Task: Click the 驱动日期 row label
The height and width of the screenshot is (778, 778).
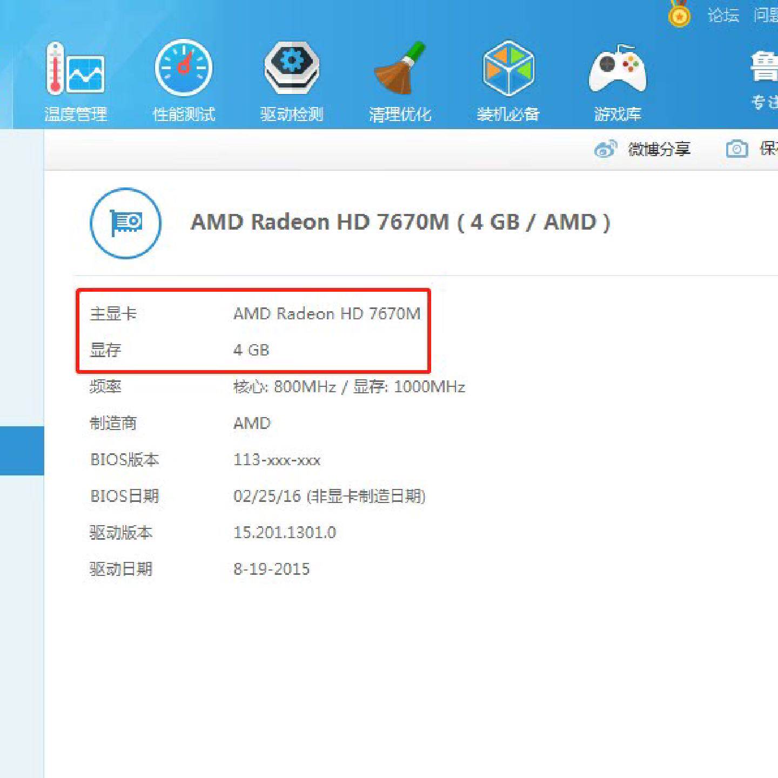Action: point(121,569)
